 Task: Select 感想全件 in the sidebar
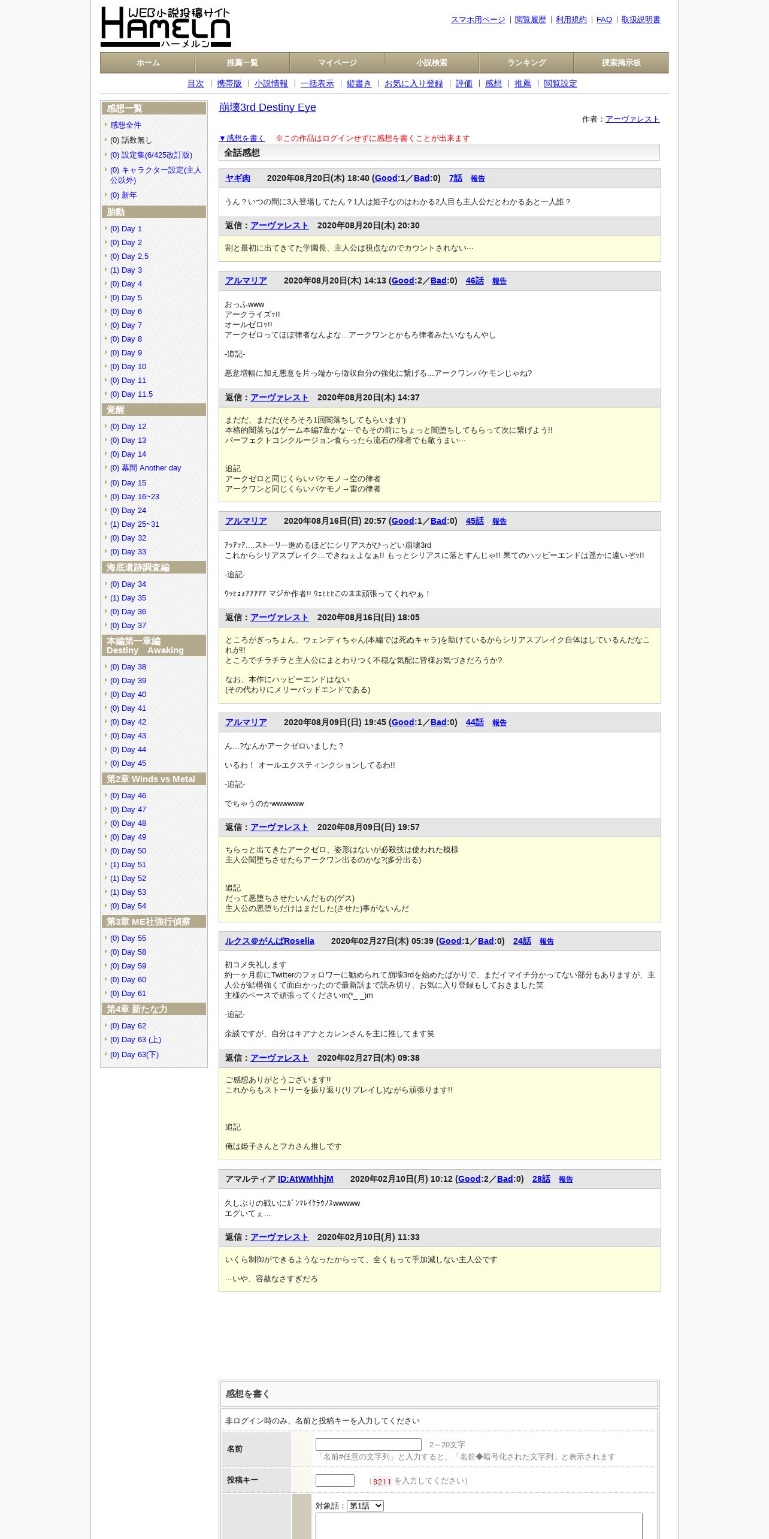126,125
